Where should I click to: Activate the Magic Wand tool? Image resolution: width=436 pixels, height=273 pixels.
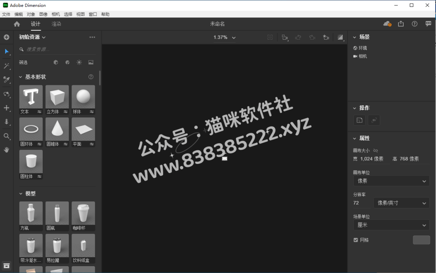coord(7,66)
